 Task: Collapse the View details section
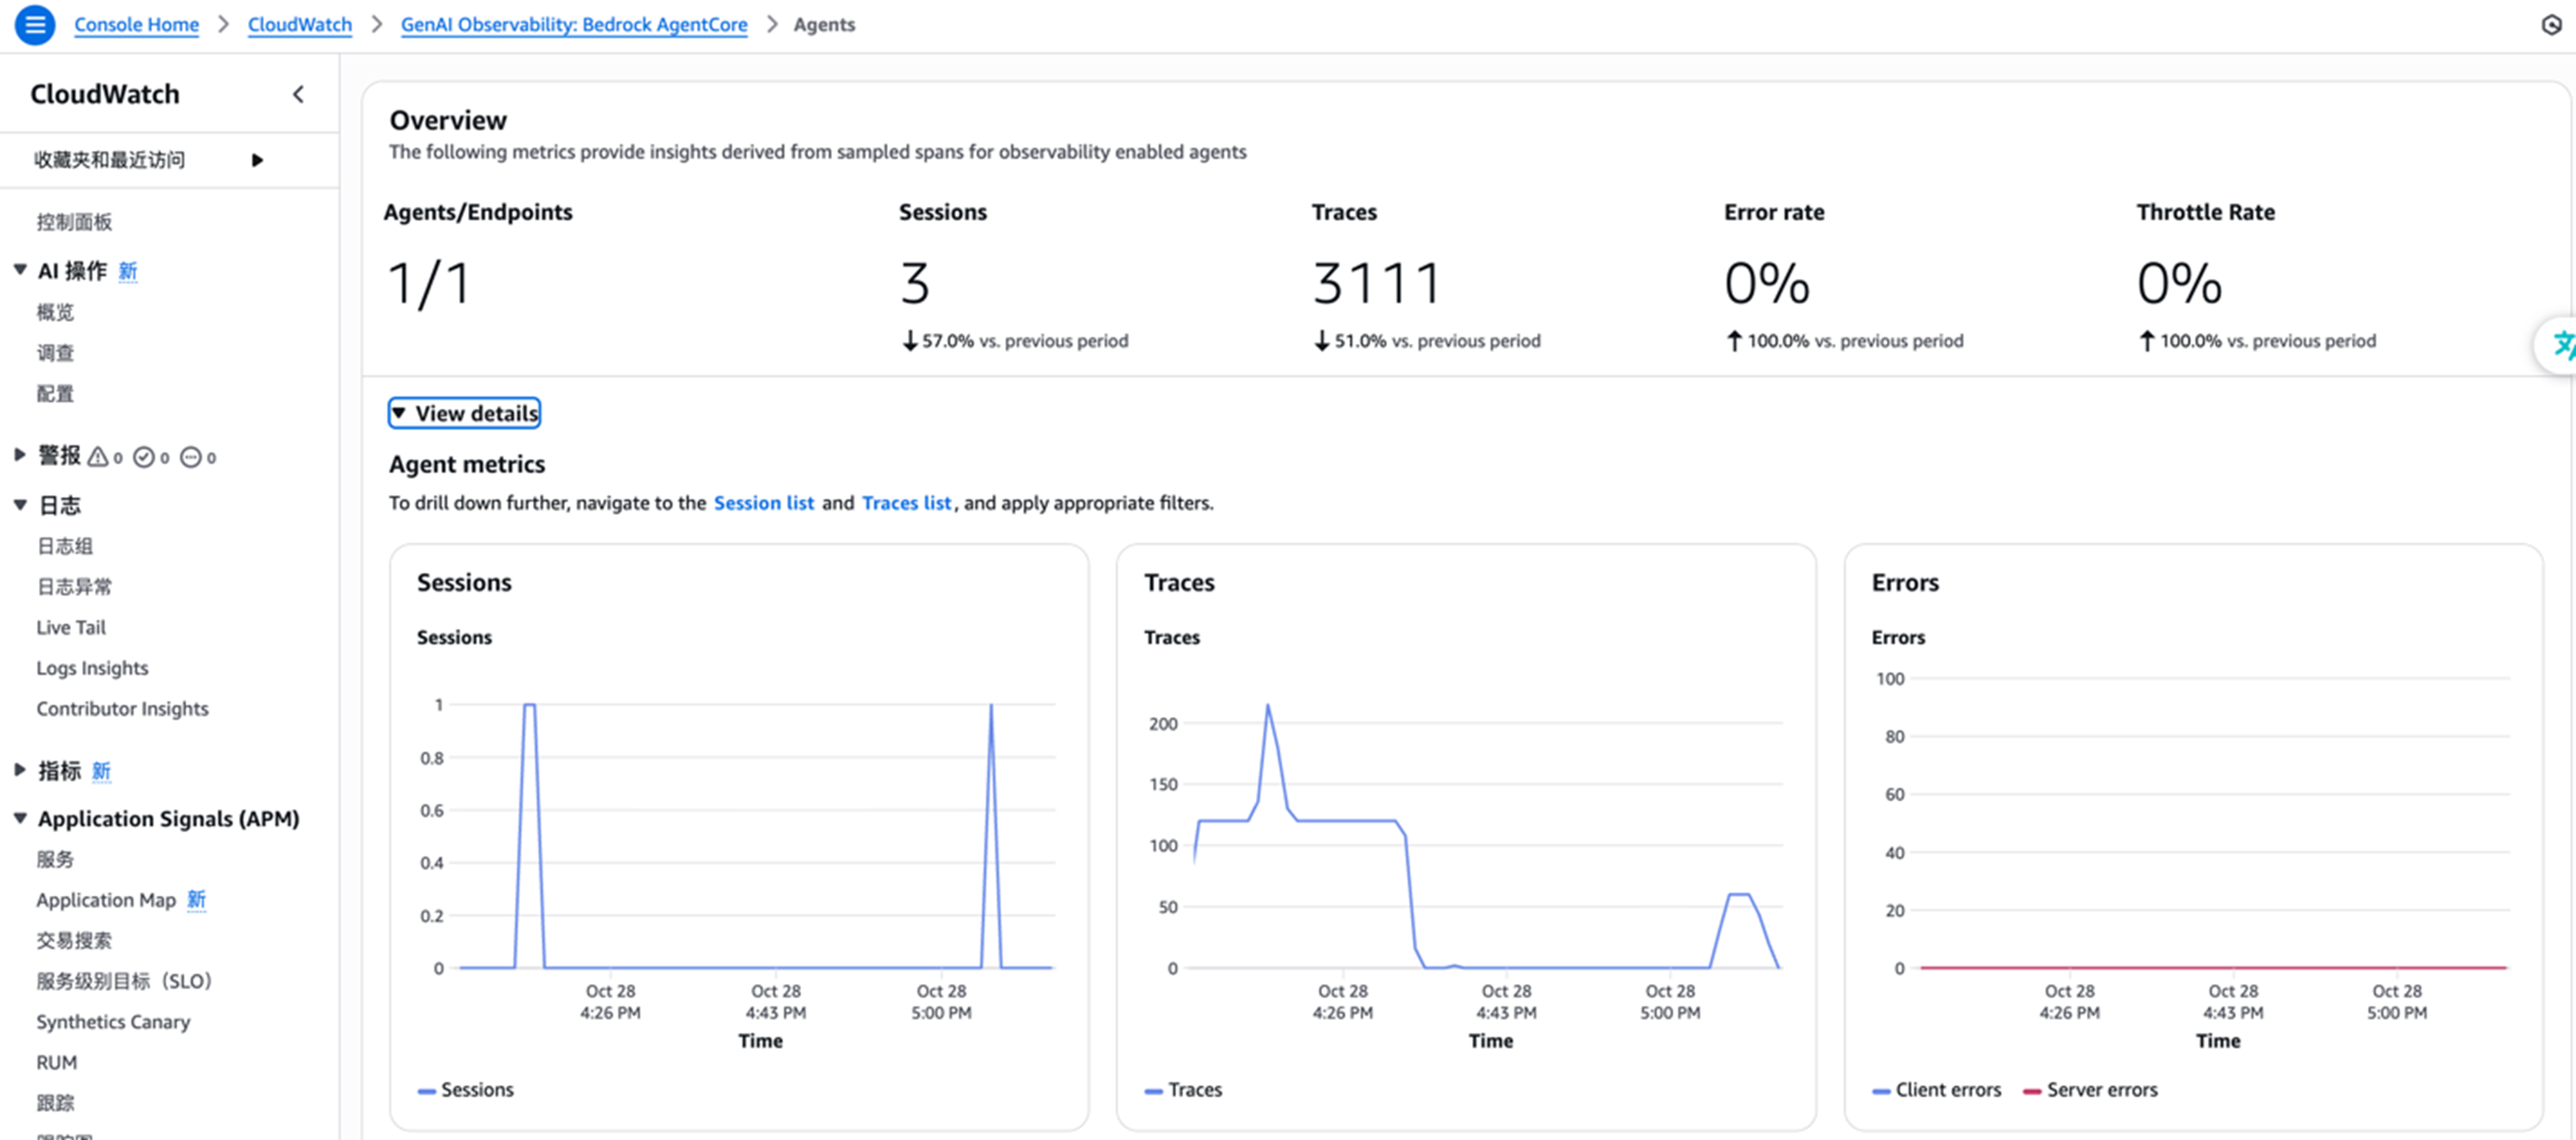pos(464,413)
